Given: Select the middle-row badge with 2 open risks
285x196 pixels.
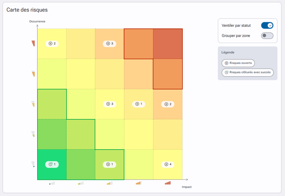Looking at the screenshot, I should (x=168, y=104).
